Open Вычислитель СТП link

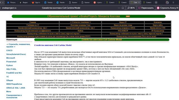coord(158,28)
